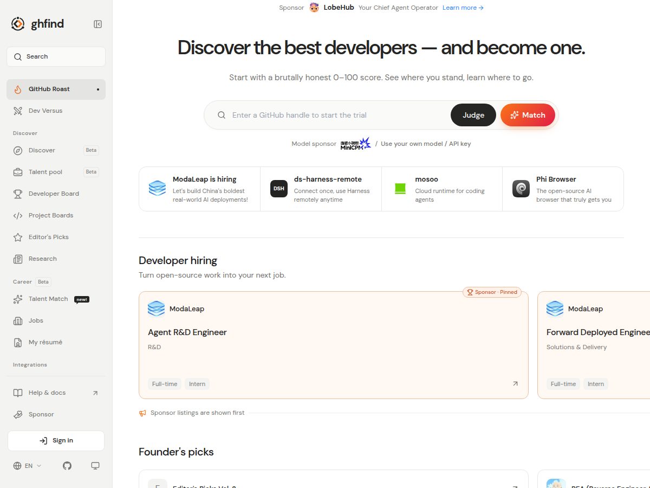Click 'Sponsor listings are shown first' note

197,413
